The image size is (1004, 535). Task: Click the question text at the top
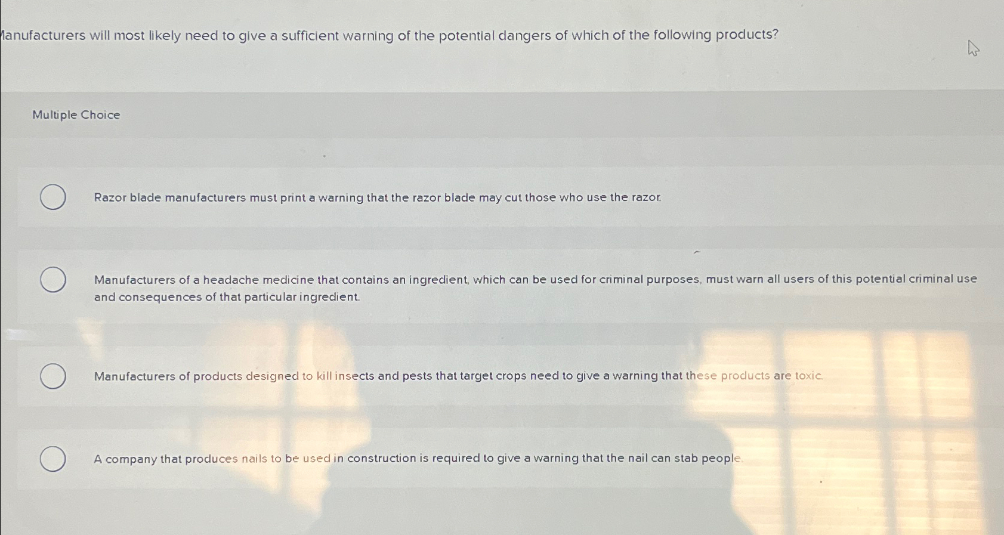coord(388,35)
